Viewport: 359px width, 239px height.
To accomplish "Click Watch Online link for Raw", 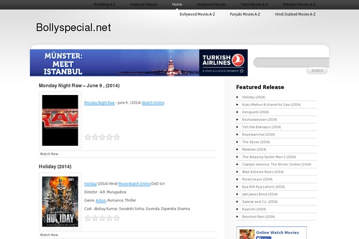I will click(x=153, y=103).
